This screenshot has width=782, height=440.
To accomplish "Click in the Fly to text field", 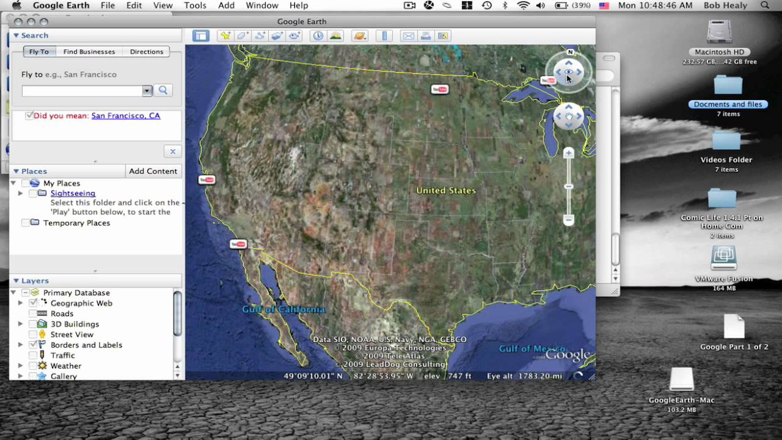I will (x=82, y=91).
